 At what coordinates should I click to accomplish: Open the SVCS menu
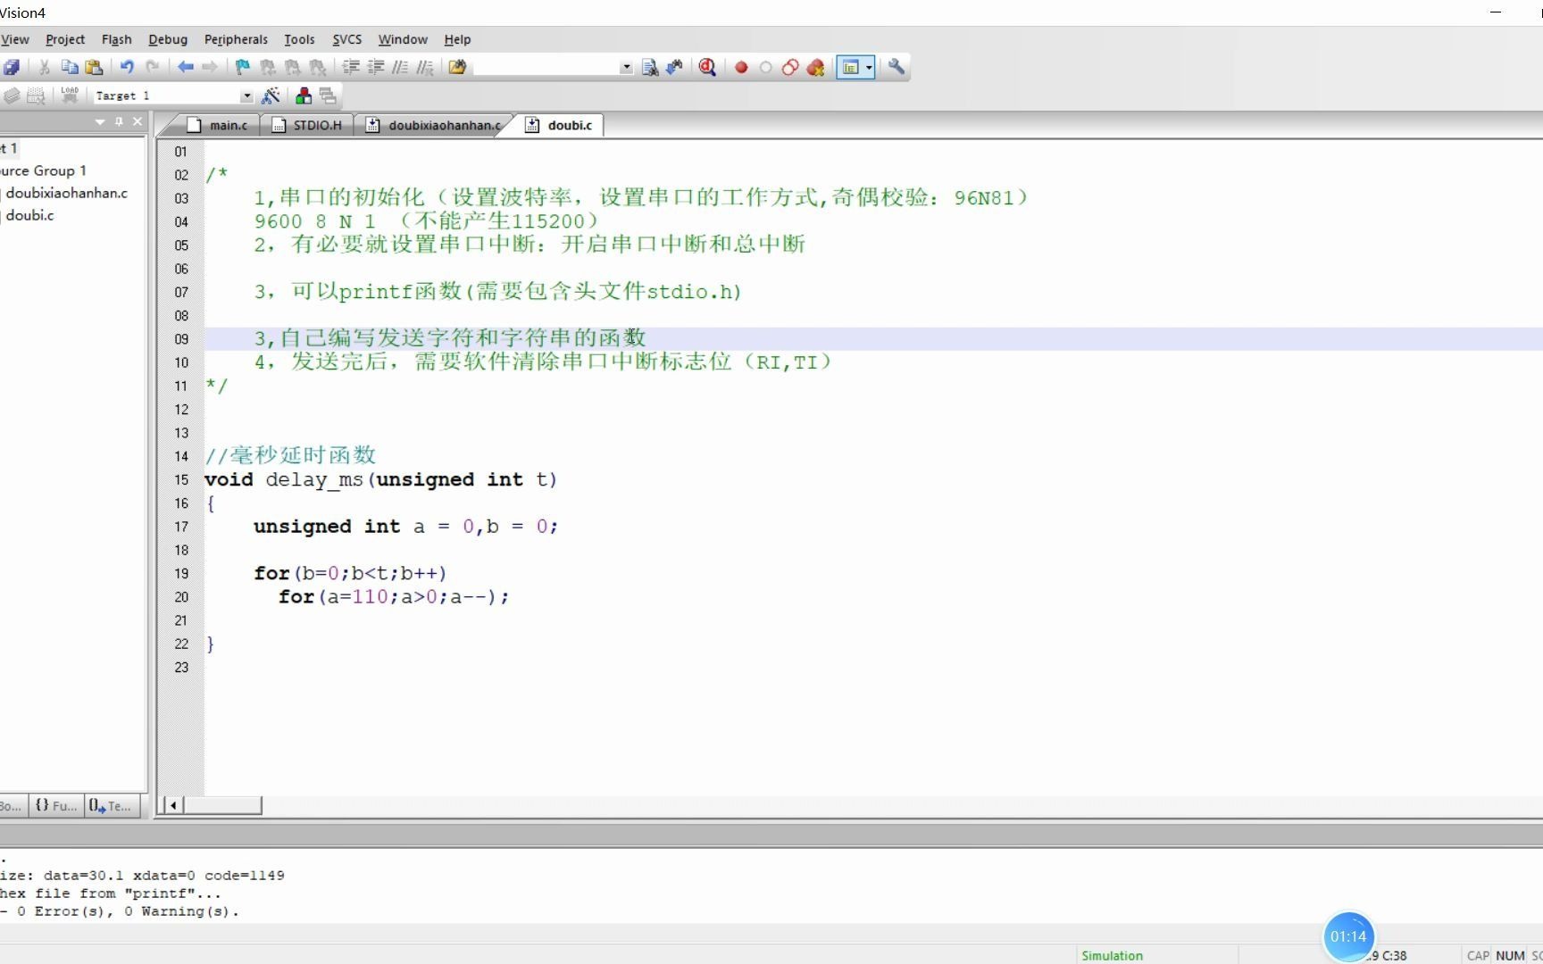[x=347, y=39]
